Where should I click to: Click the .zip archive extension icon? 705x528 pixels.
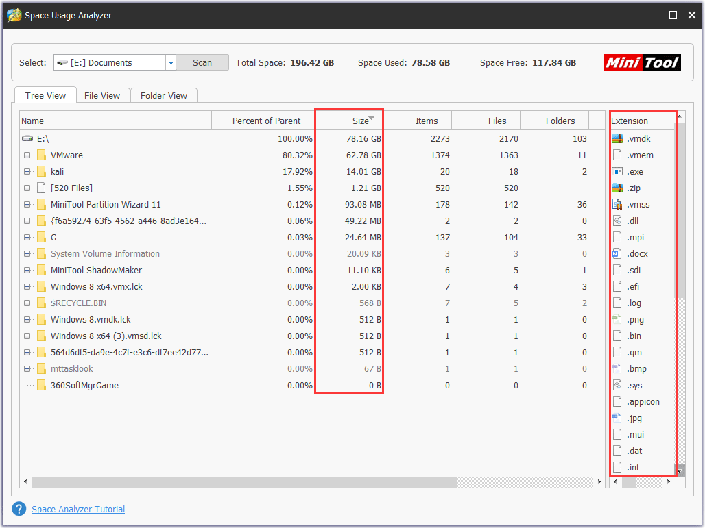click(x=617, y=188)
